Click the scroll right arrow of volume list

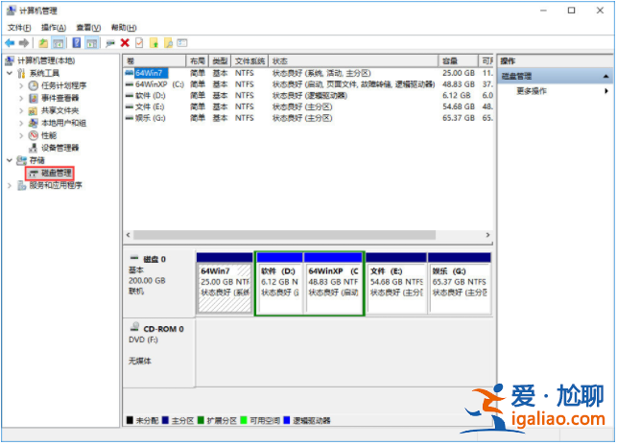487,235
